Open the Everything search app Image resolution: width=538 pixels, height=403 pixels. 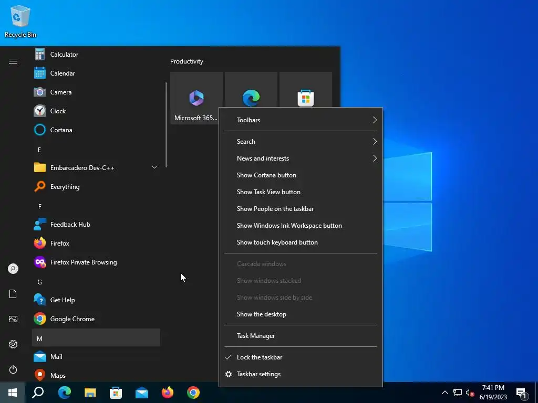pos(96,187)
